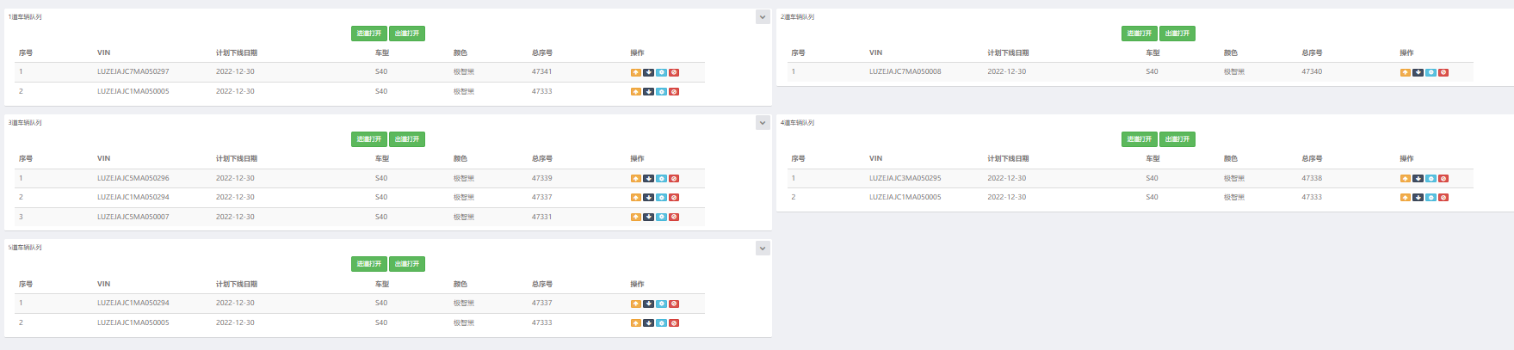Click orange up arrow for sequence 47331
The width and height of the screenshot is (1514, 350).
pyautogui.click(x=635, y=217)
